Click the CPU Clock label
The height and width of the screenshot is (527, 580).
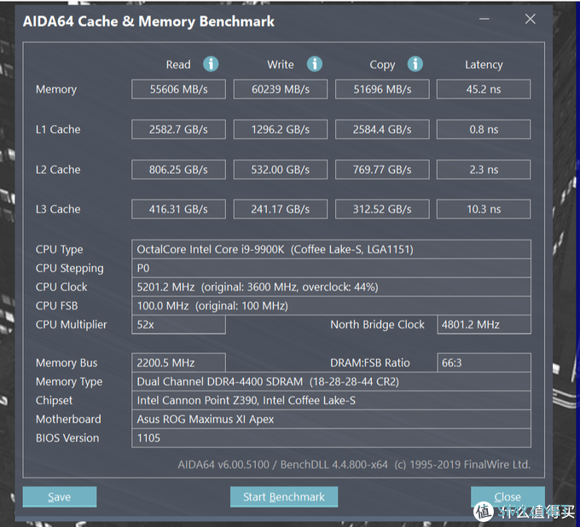point(61,287)
